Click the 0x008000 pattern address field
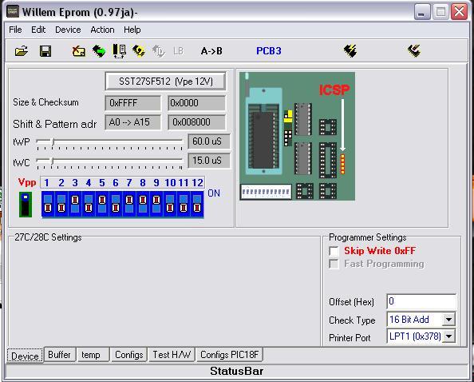 [x=196, y=122]
